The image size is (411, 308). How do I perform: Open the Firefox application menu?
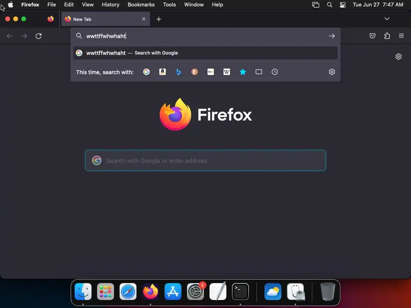pos(401,36)
